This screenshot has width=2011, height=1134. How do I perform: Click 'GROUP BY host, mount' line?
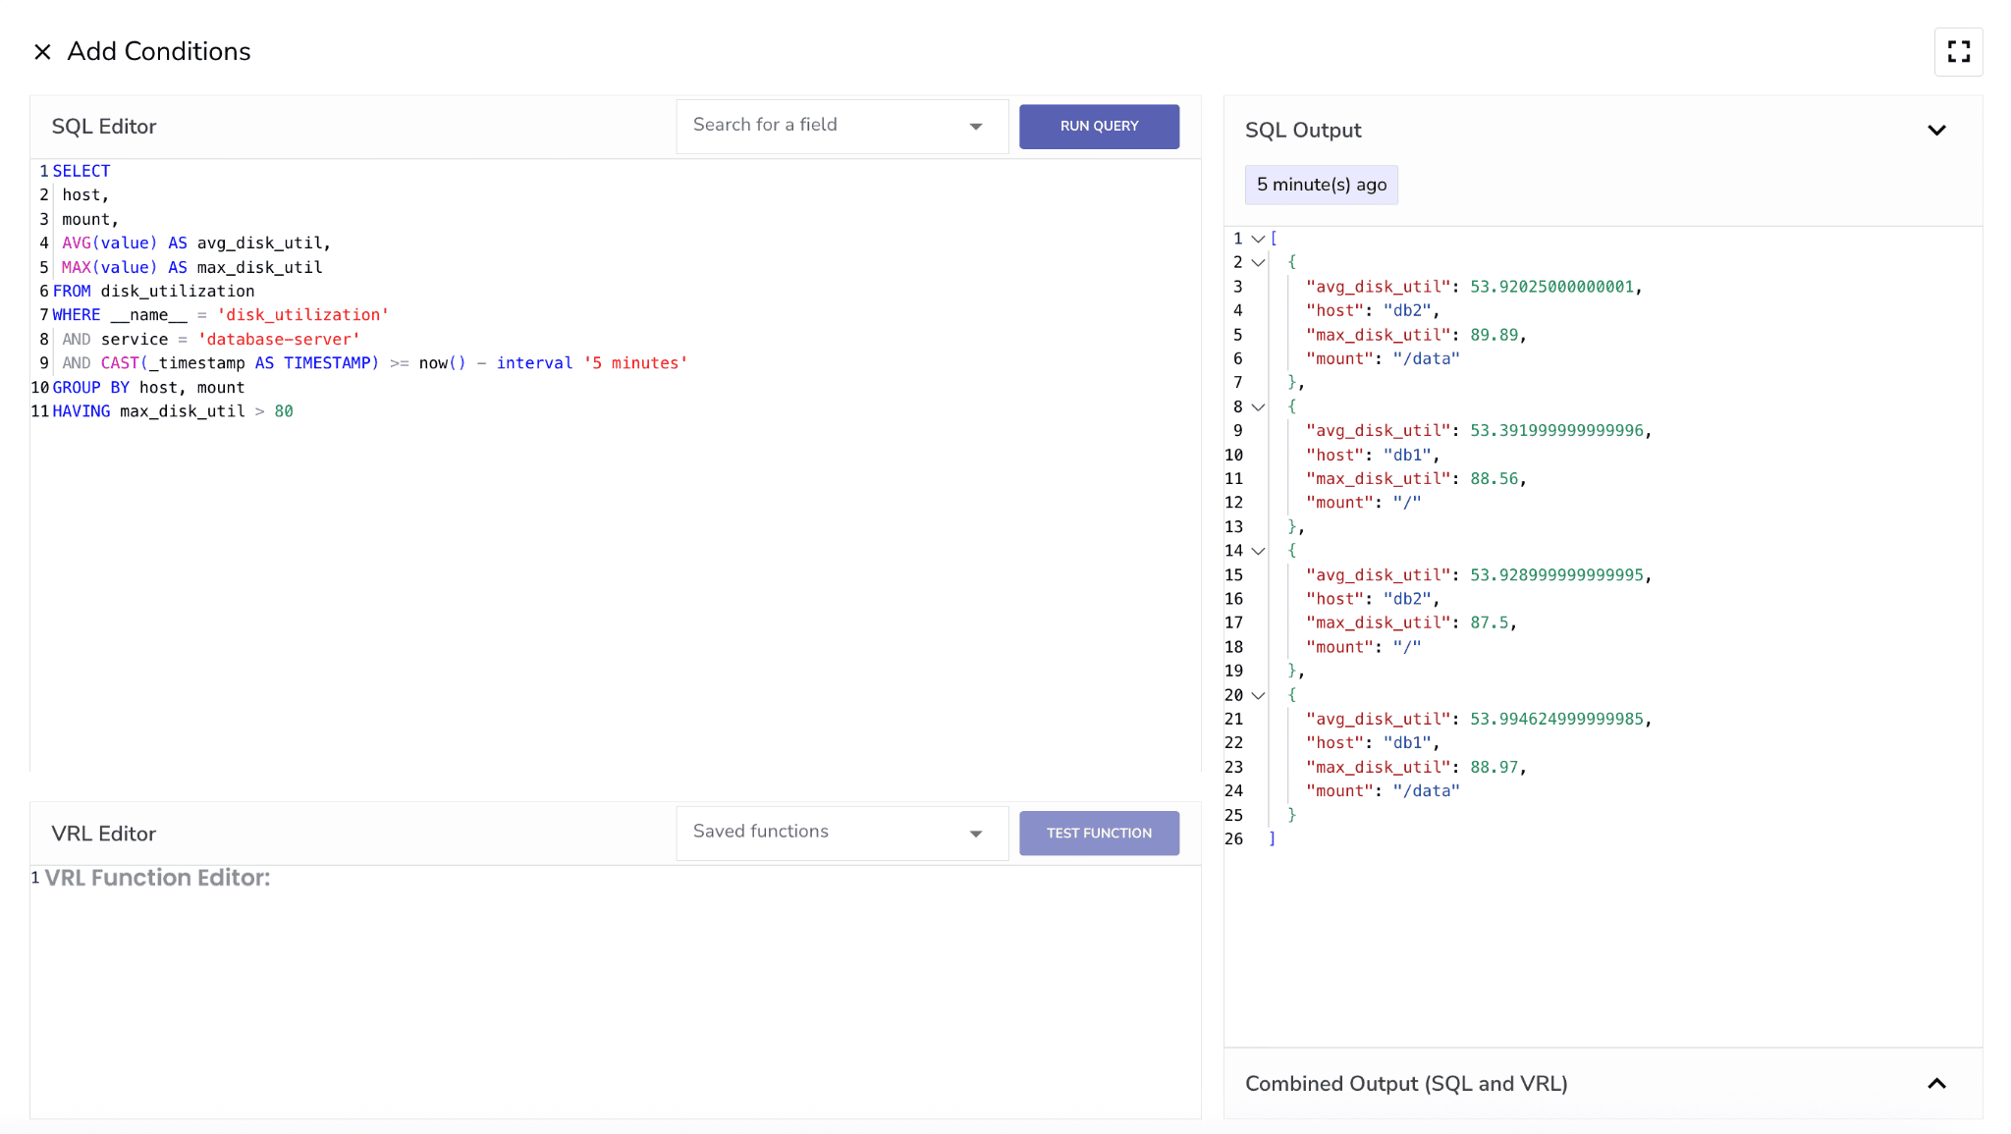pyautogui.click(x=148, y=388)
